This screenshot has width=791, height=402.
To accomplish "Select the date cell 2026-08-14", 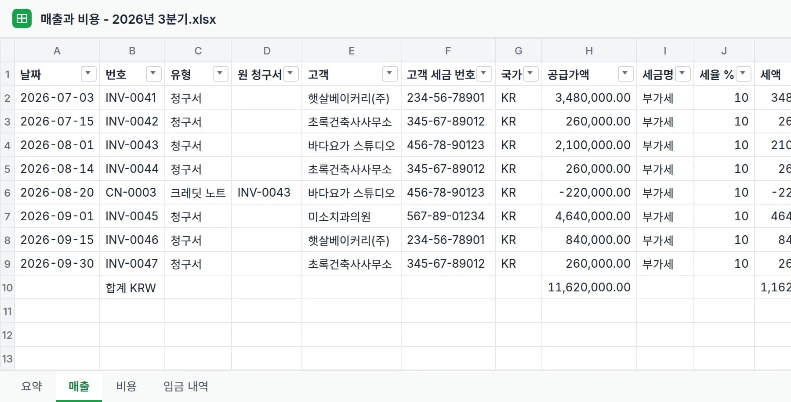I will point(57,169).
